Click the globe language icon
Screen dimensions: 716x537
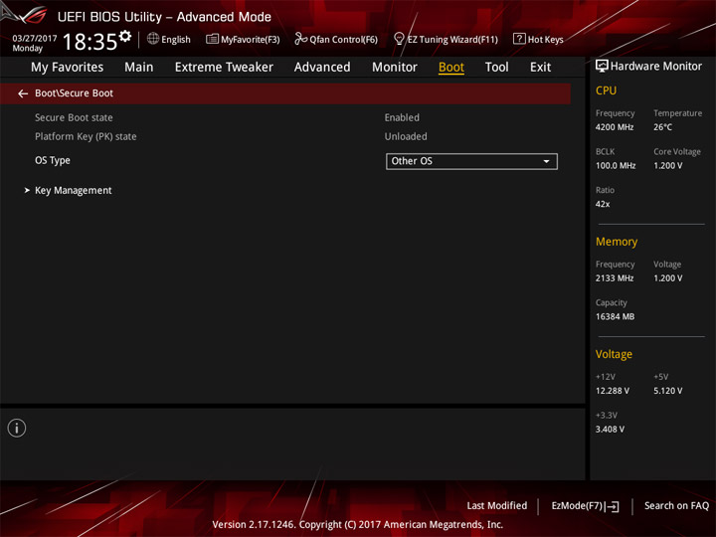point(153,39)
